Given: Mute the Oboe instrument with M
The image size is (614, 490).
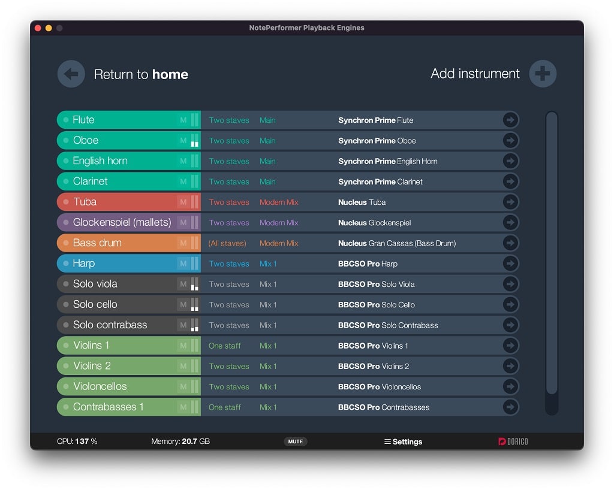Looking at the screenshot, I should click(183, 140).
